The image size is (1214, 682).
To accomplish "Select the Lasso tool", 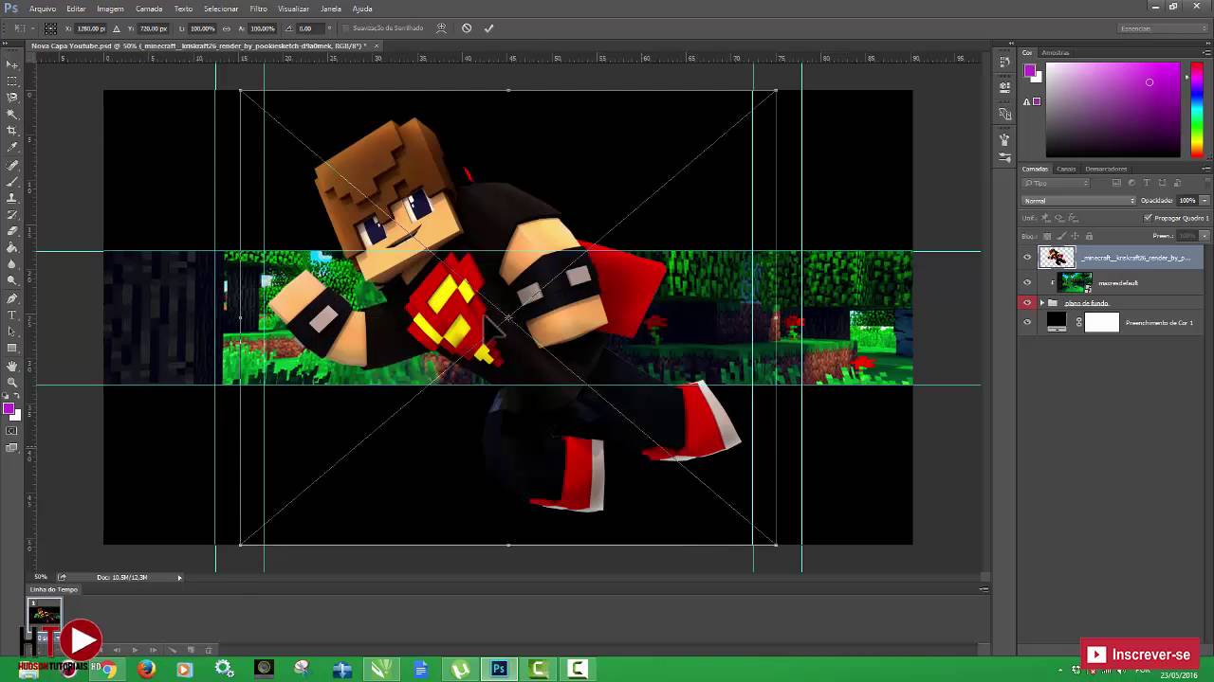I will (12, 97).
